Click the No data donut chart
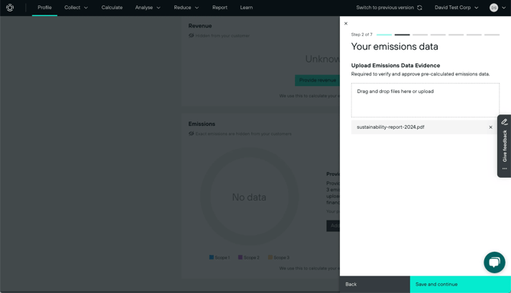Image resolution: width=511 pixels, height=293 pixels. point(249,197)
